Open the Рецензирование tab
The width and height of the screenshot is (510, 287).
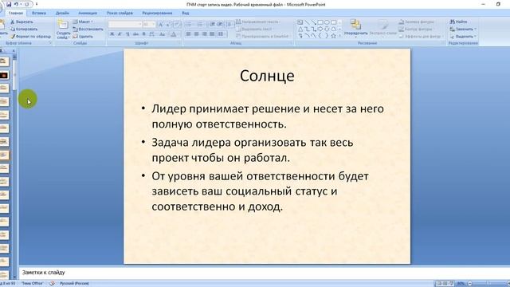click(x=157, y=13)
